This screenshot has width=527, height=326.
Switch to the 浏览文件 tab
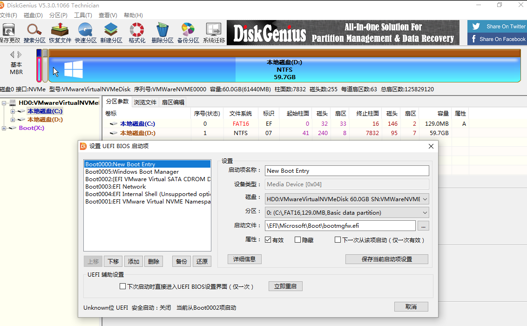click(145, 102)
